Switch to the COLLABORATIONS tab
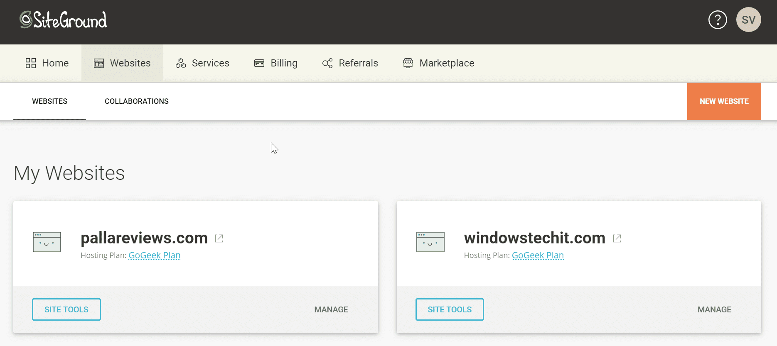This screenshot has width=777, height=346. pyautogui.click(x=137, y=101)
